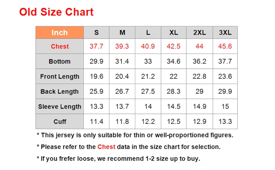Click Cuff value 12.9 for 2XL
This screenshot has width=275, height=170.
[199, 122]
